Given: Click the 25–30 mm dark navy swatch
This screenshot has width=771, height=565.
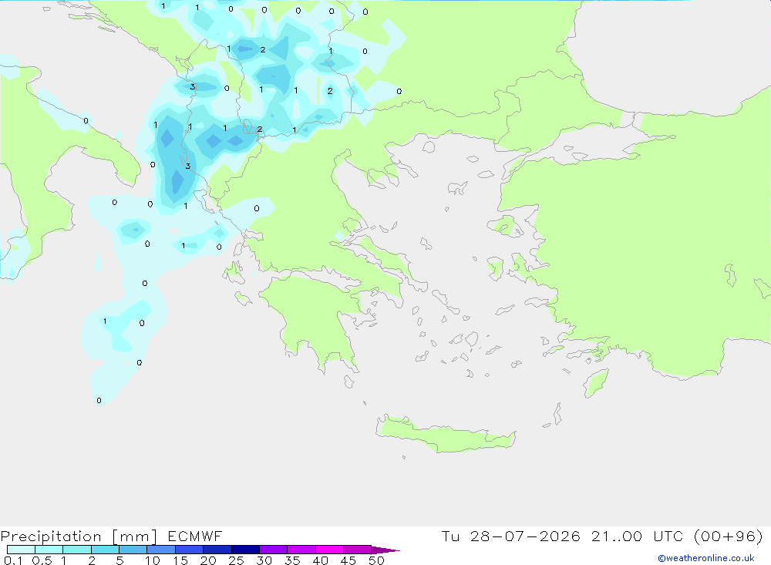Looking at the screenshot, I should [x=245, y=550].
